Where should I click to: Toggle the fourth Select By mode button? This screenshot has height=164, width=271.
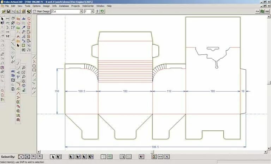[40, 157]
